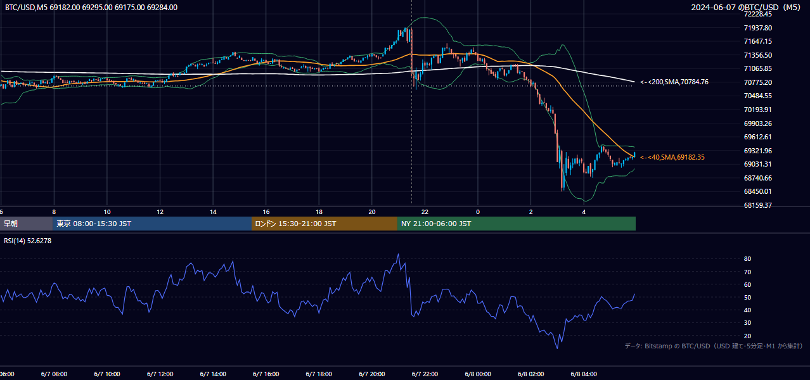Click hour label 22 under price chart
The image size is (810, 380).
[x=425, y=212]
